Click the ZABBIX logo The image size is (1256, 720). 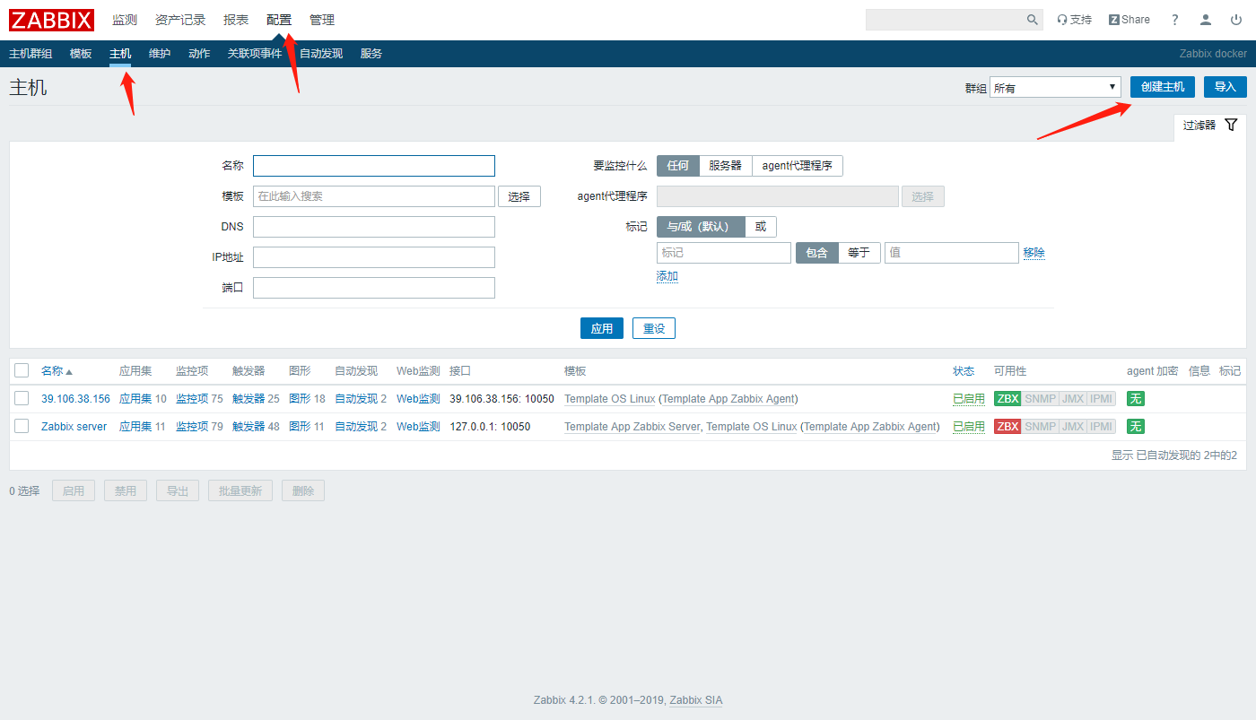click(51, 20)
